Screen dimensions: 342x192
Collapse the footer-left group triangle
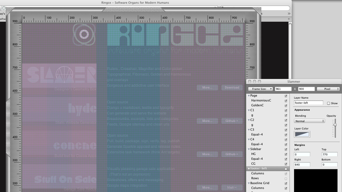click(249, 169)
